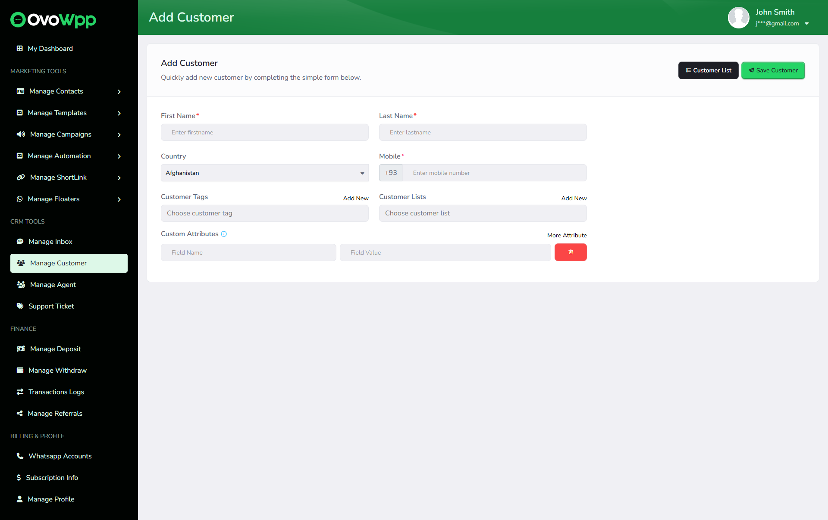828x520 pixels.
Task: Open the Choose customer tag selector
Action: pos(264,213)
